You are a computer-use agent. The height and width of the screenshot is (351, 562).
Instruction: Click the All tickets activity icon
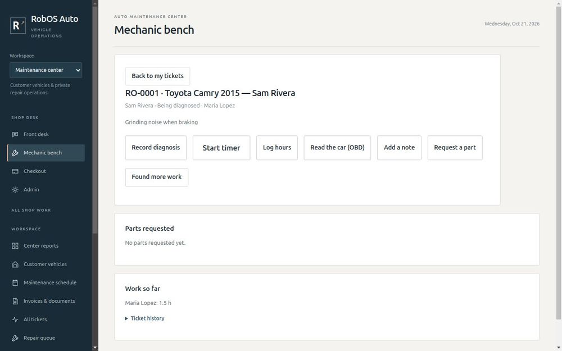coord(15,320)
